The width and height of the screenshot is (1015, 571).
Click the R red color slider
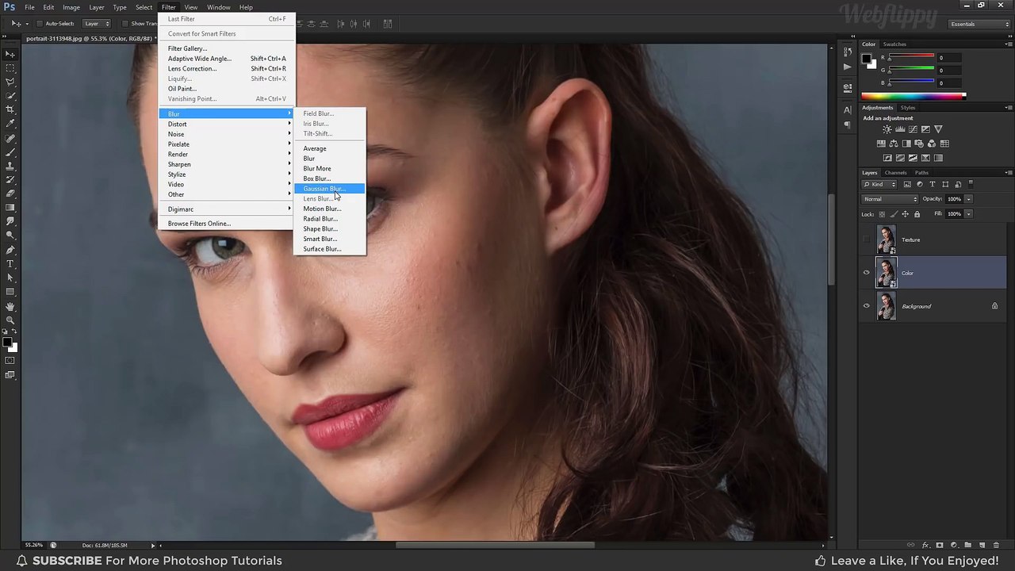pyautogui.click(x=911, y=58)
